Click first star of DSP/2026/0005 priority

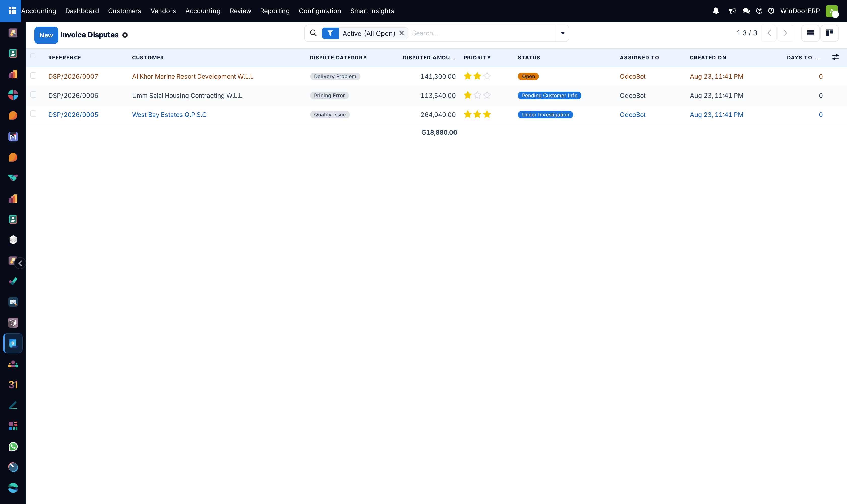(x=468, y=114)
